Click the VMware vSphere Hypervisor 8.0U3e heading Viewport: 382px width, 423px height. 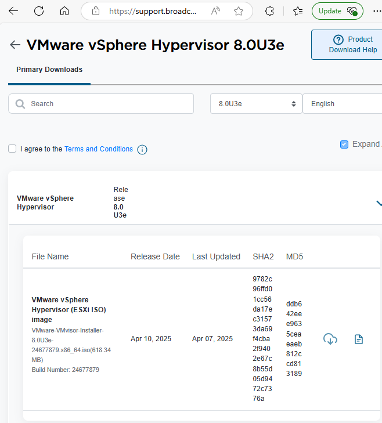155,45
